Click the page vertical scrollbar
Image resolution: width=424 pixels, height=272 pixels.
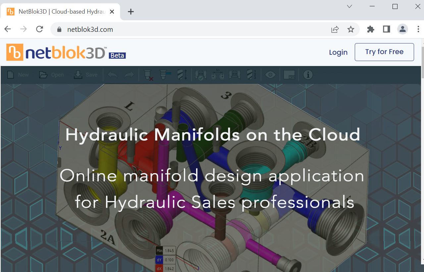tap(422, 62)
